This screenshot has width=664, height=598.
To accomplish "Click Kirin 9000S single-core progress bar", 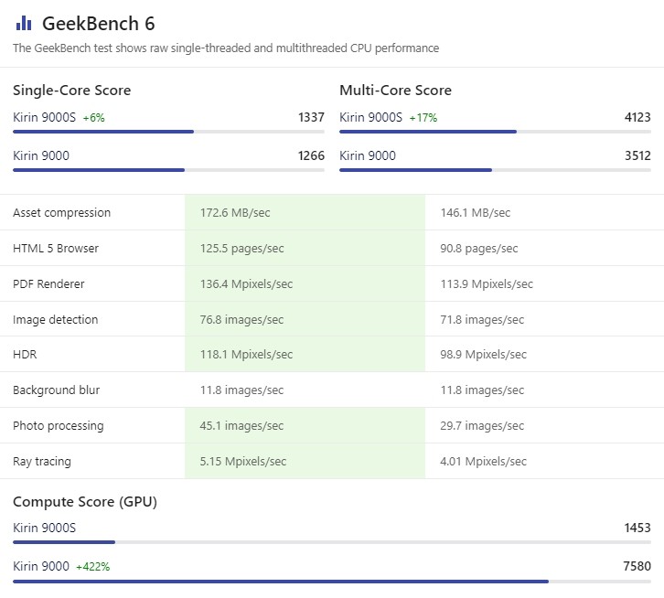I will 103,132.
